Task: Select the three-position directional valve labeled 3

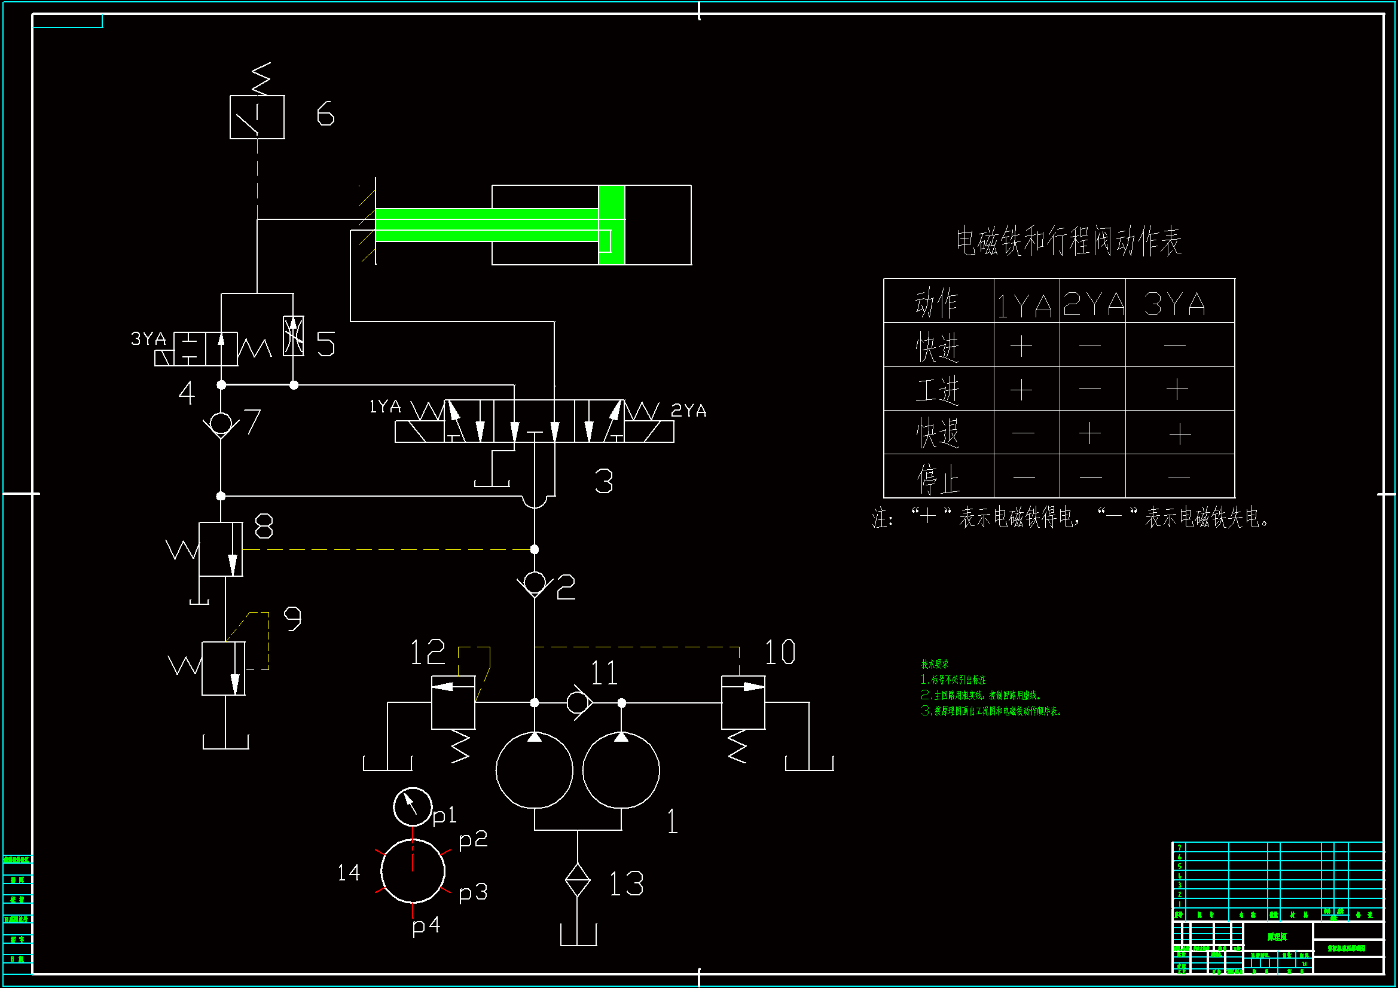Action: click(534, 421)
